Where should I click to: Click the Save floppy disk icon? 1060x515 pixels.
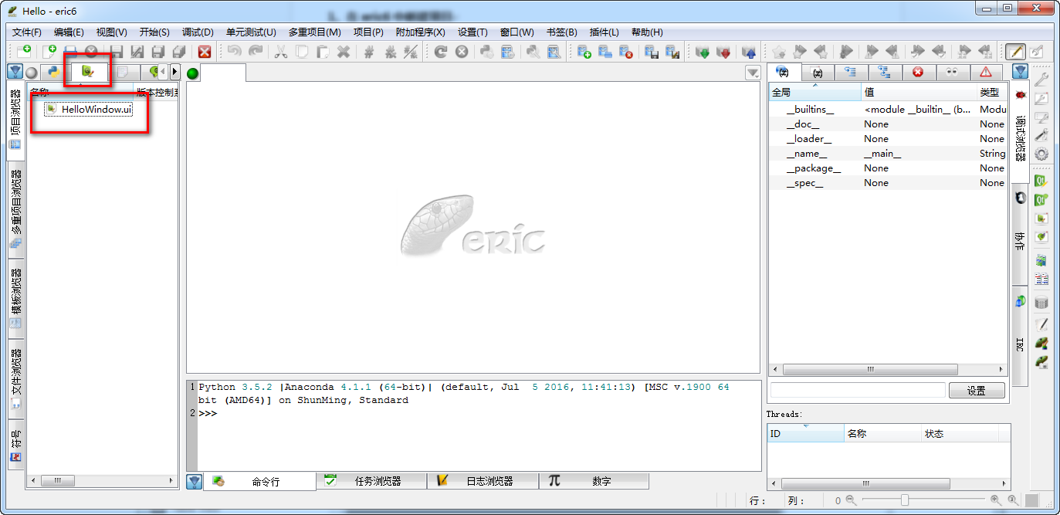click(116, 52)
